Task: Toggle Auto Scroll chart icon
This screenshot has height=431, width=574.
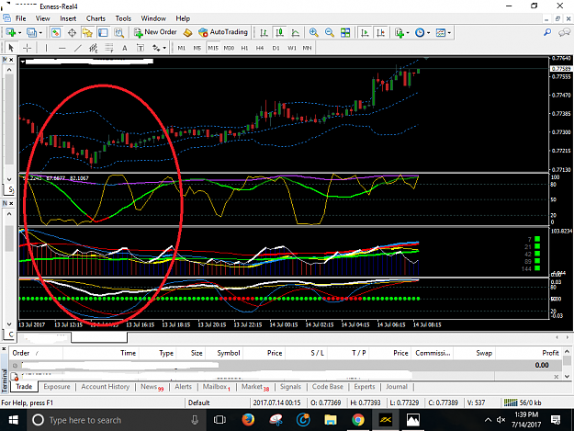Action: pyautogui.click(x=365, y=32)
